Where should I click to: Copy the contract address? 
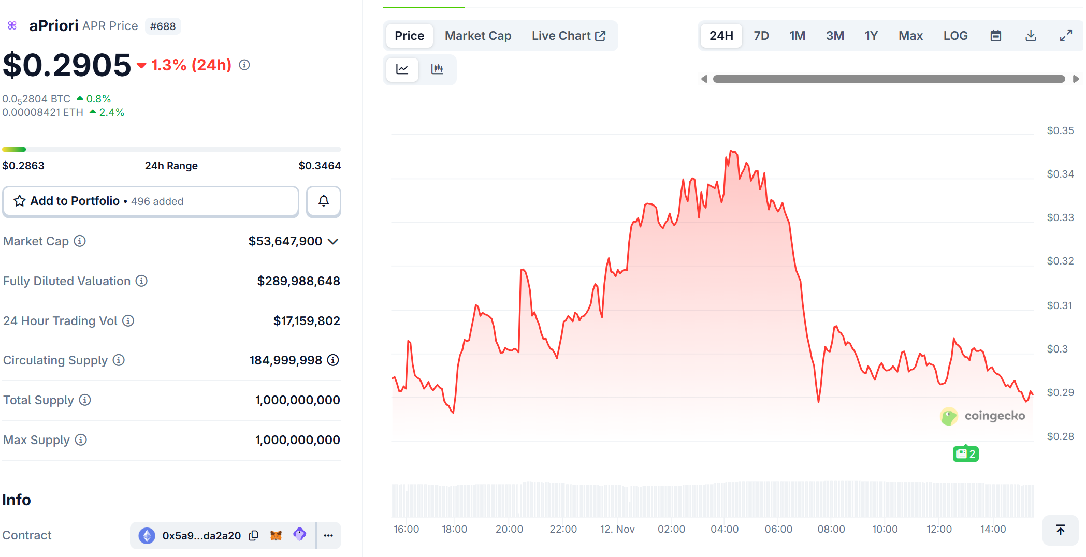(253, 535)
